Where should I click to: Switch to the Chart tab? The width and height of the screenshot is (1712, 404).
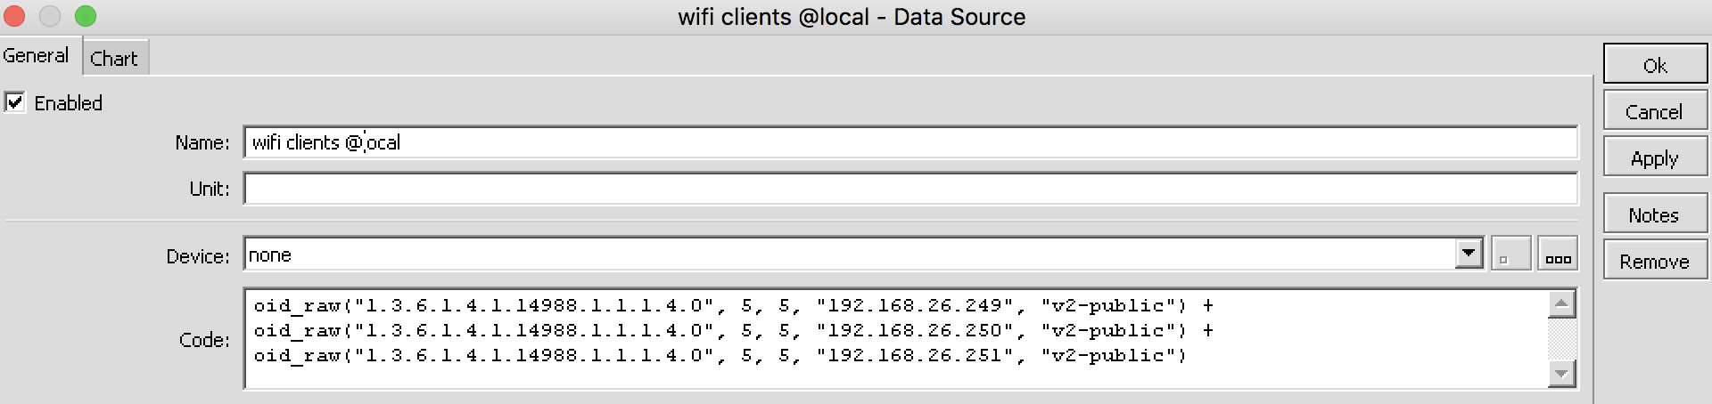tap(114, 59)
